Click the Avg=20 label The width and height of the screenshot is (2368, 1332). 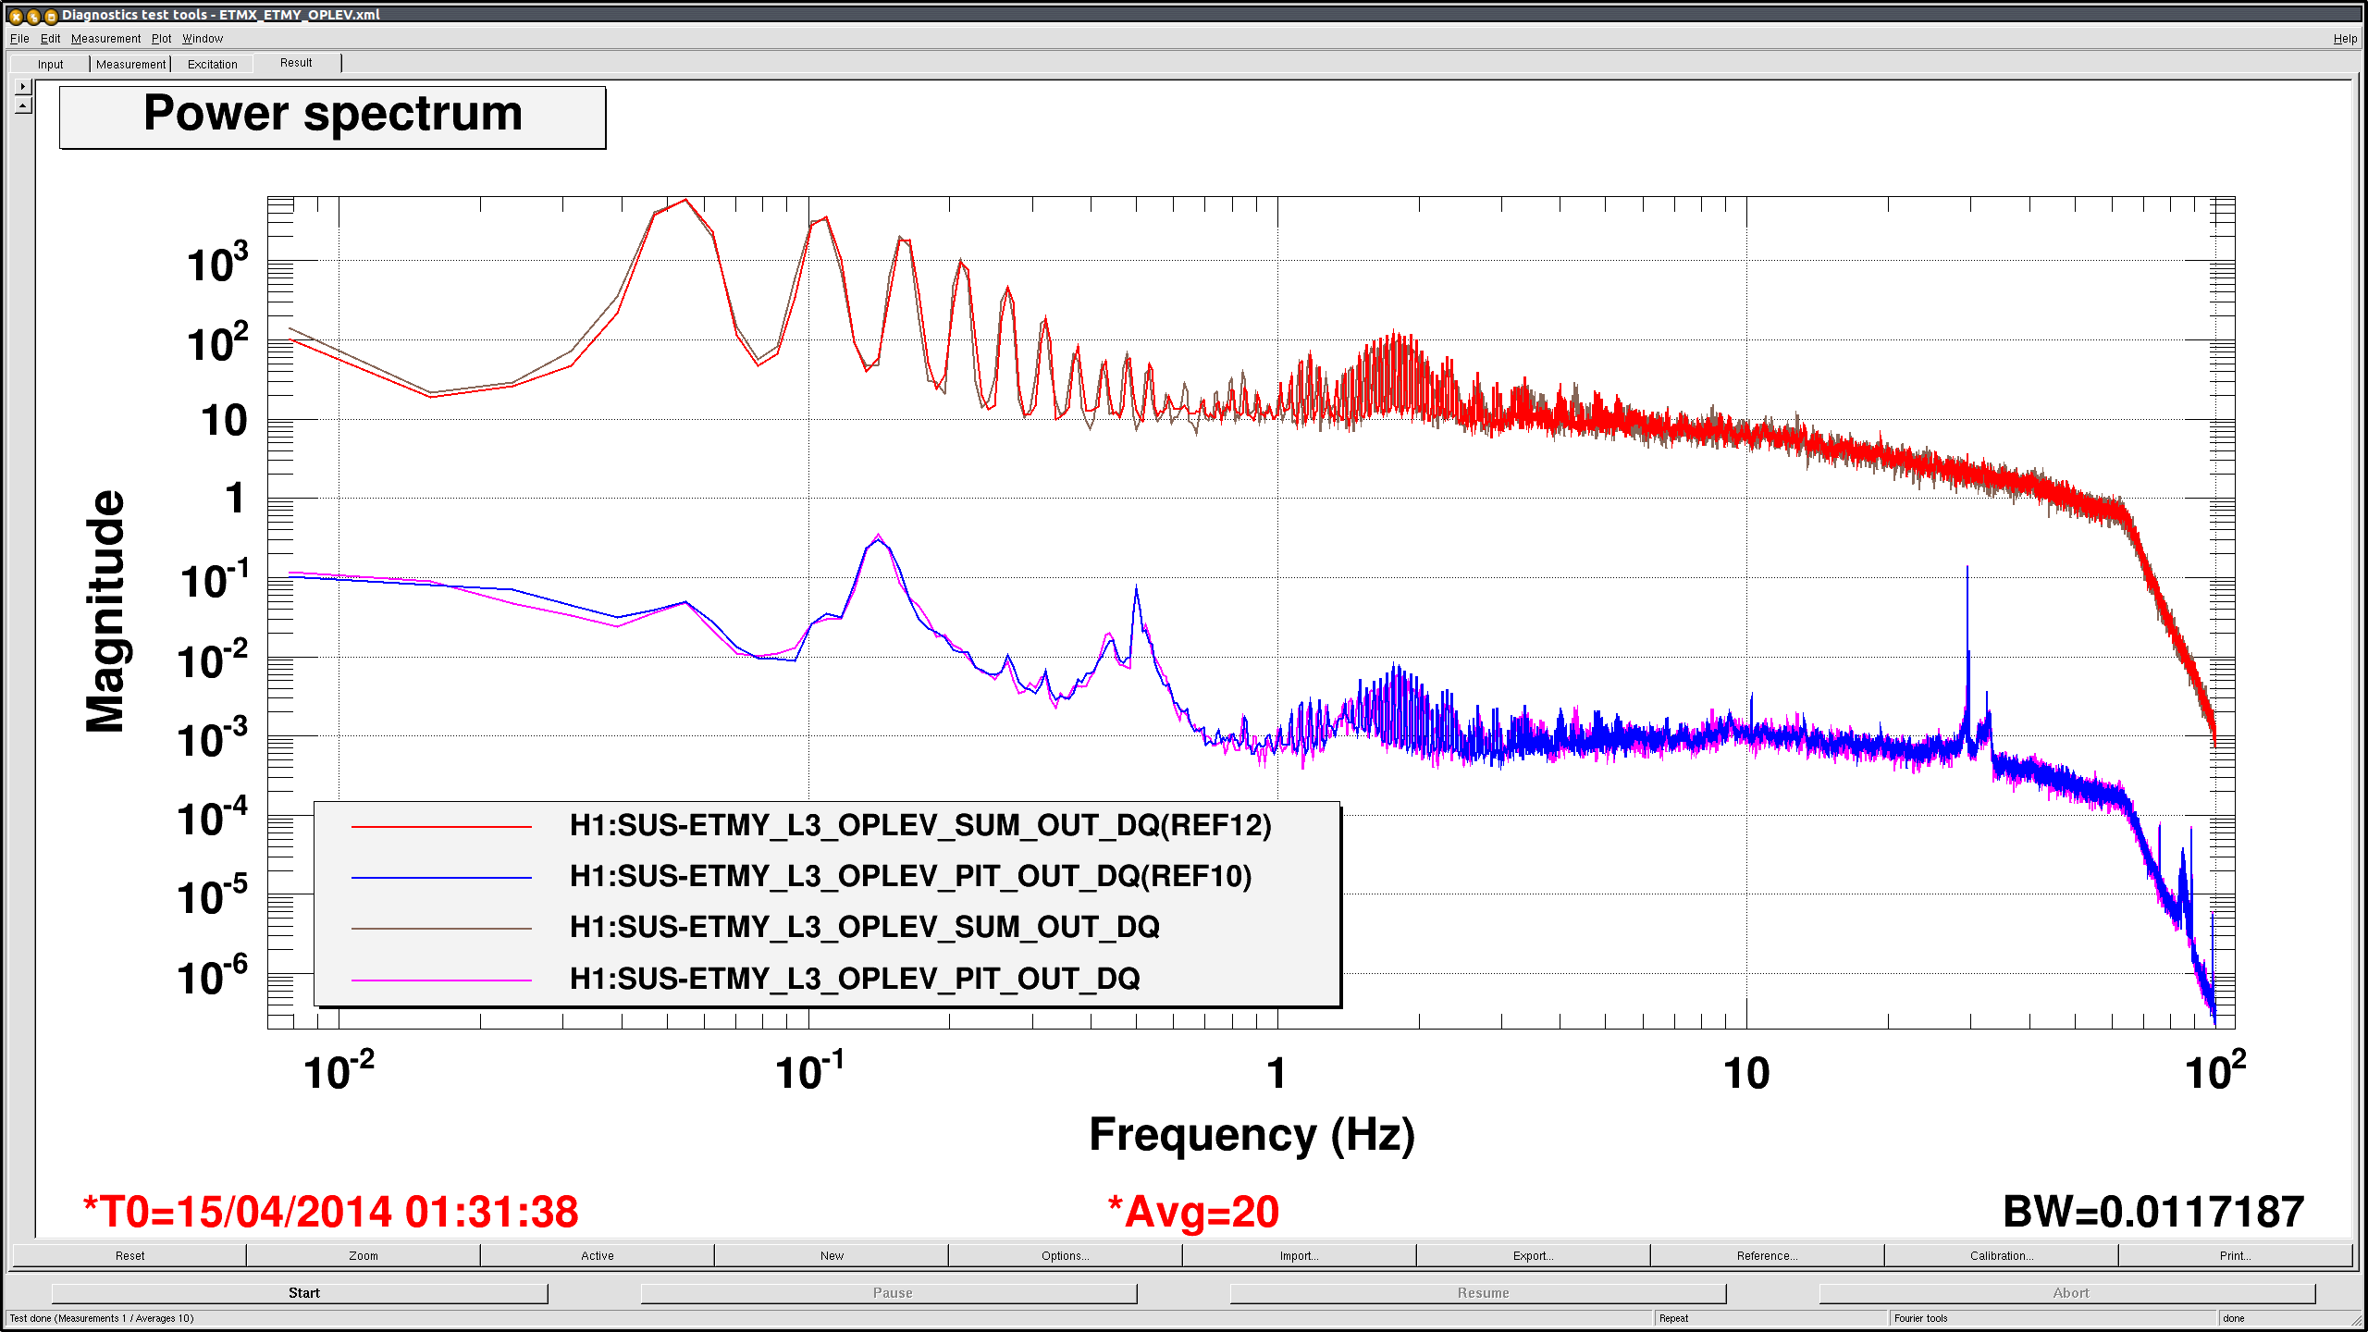point(1193,1212)
